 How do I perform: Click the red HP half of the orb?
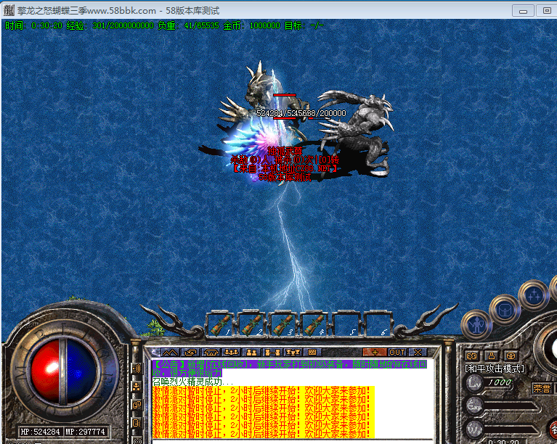[45, 371]
